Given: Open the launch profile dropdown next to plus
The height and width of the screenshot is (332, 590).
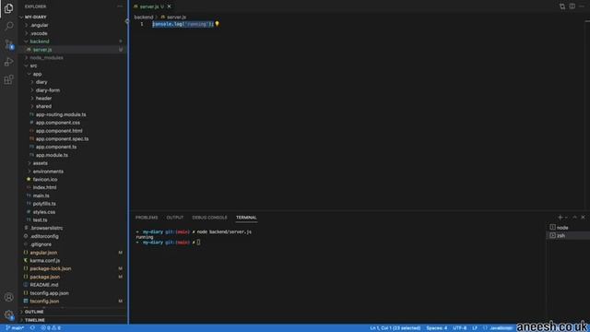Looking at the screenshot, I should click(566, 218).
